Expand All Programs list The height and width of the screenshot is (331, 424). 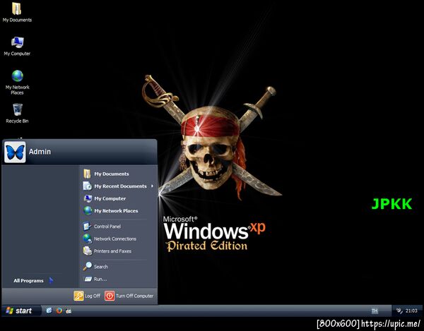[33, 280]
